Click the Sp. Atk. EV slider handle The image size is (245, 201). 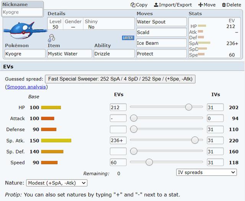pos(195,140)
